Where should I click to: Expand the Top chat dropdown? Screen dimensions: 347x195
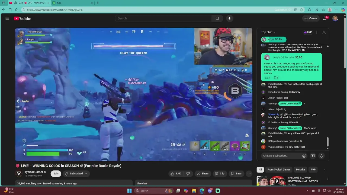click(x=268, y=32)
